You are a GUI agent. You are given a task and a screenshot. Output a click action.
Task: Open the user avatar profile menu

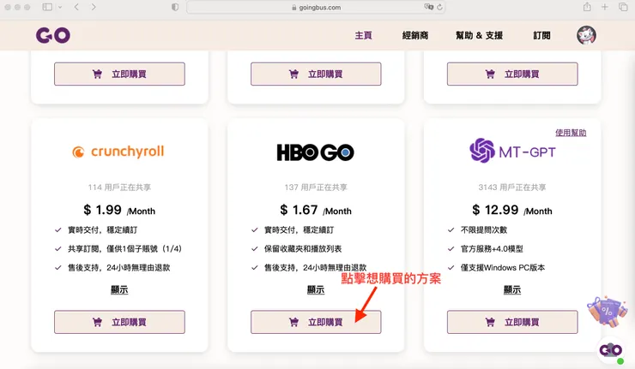pos(586,35)
